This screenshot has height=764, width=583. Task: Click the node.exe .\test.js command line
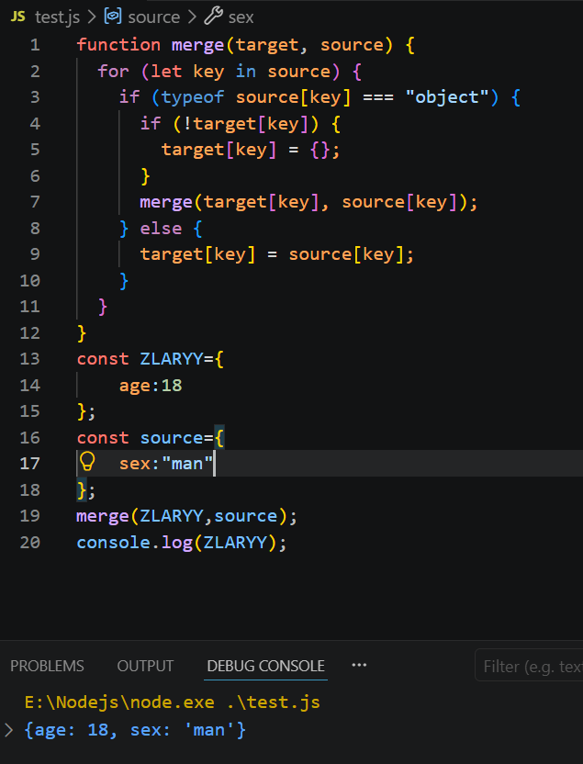173,702
